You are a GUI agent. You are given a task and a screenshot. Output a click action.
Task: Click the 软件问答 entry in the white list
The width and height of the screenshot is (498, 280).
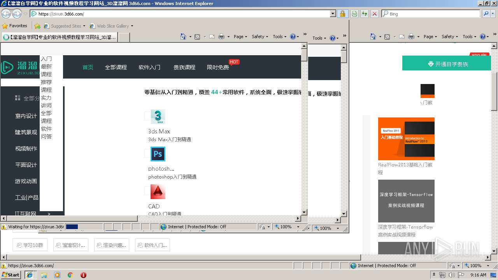pos(46,133)
